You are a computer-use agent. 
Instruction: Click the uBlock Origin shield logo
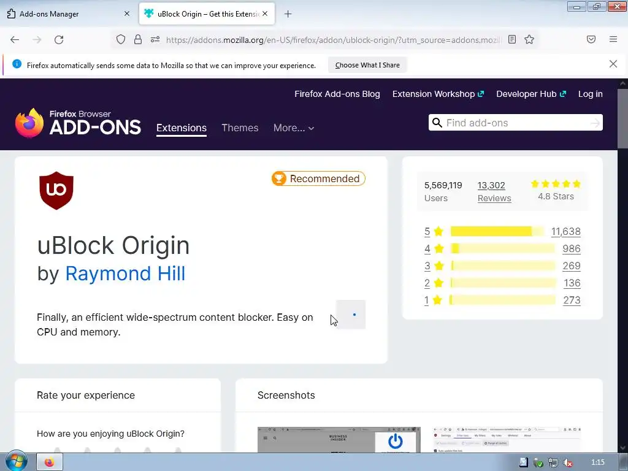tap(56, 191)
